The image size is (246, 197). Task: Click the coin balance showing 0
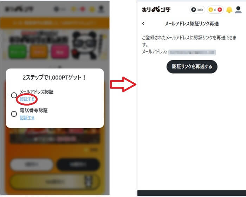point(213,10)
